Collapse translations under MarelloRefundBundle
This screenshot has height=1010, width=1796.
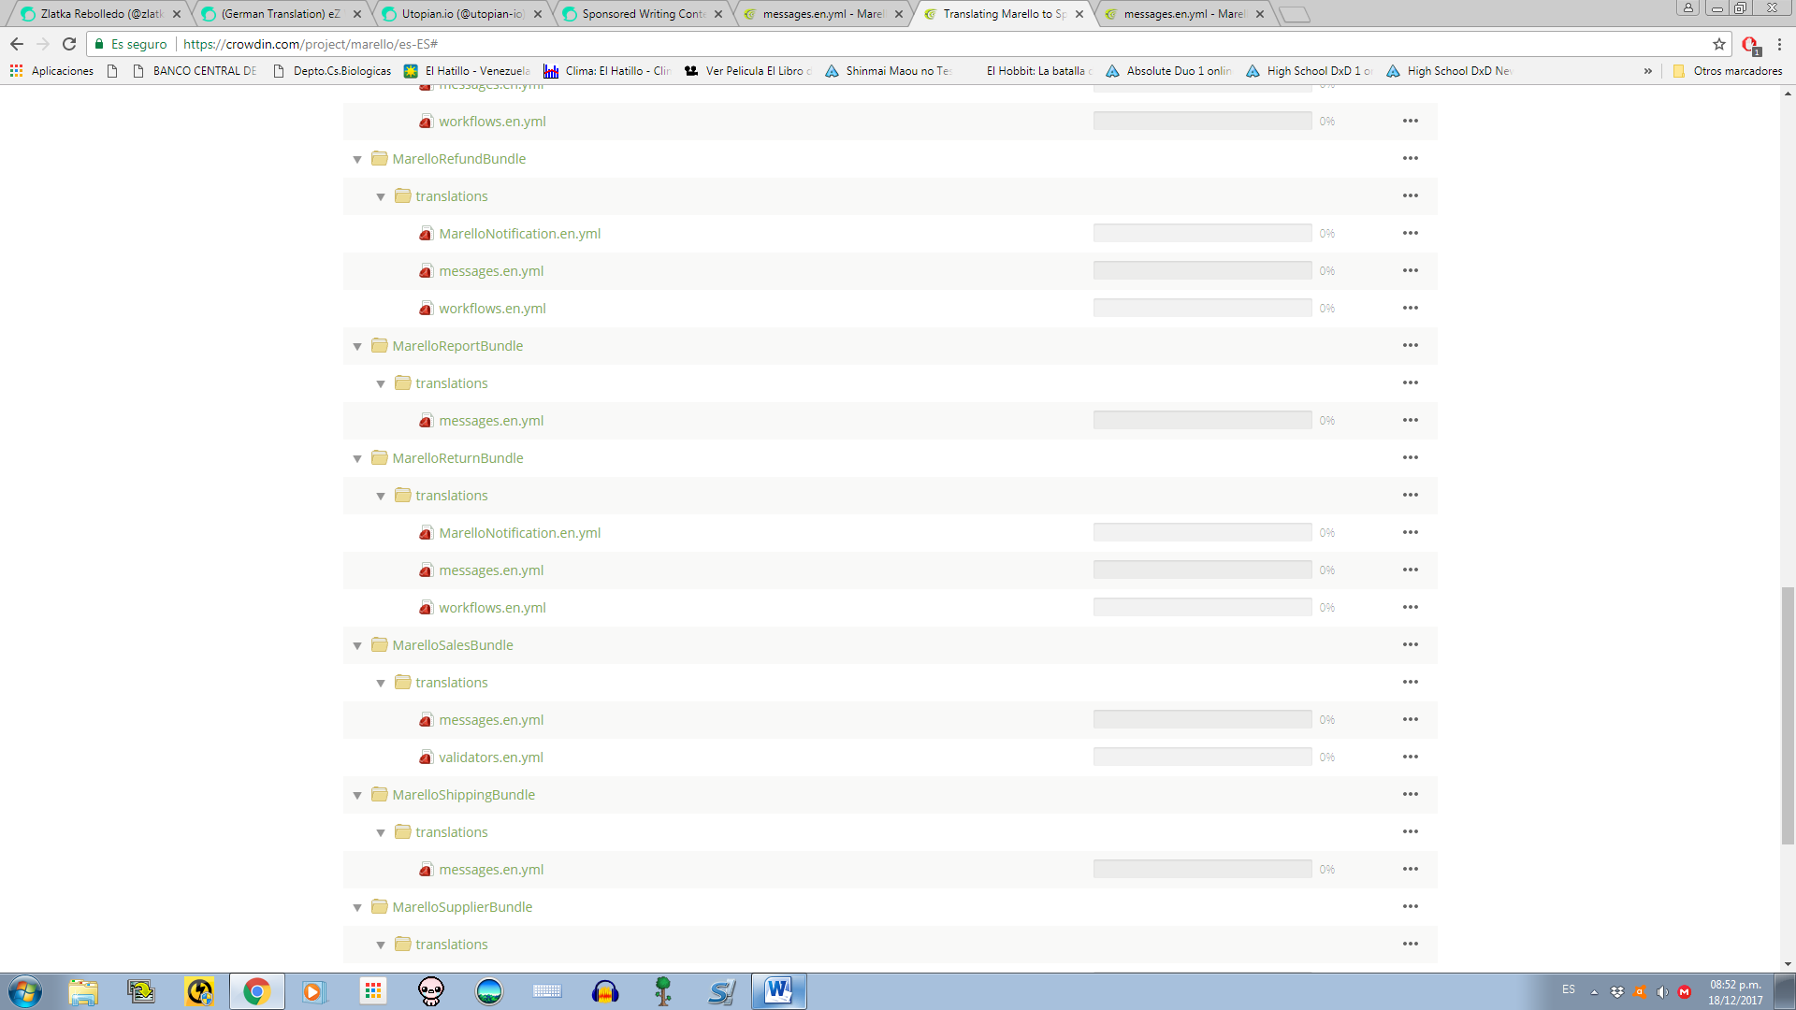[x=381, y=197]
